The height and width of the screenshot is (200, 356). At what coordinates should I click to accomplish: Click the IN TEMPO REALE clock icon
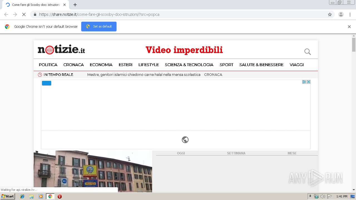pyautogui.click(x=40, y=75)
